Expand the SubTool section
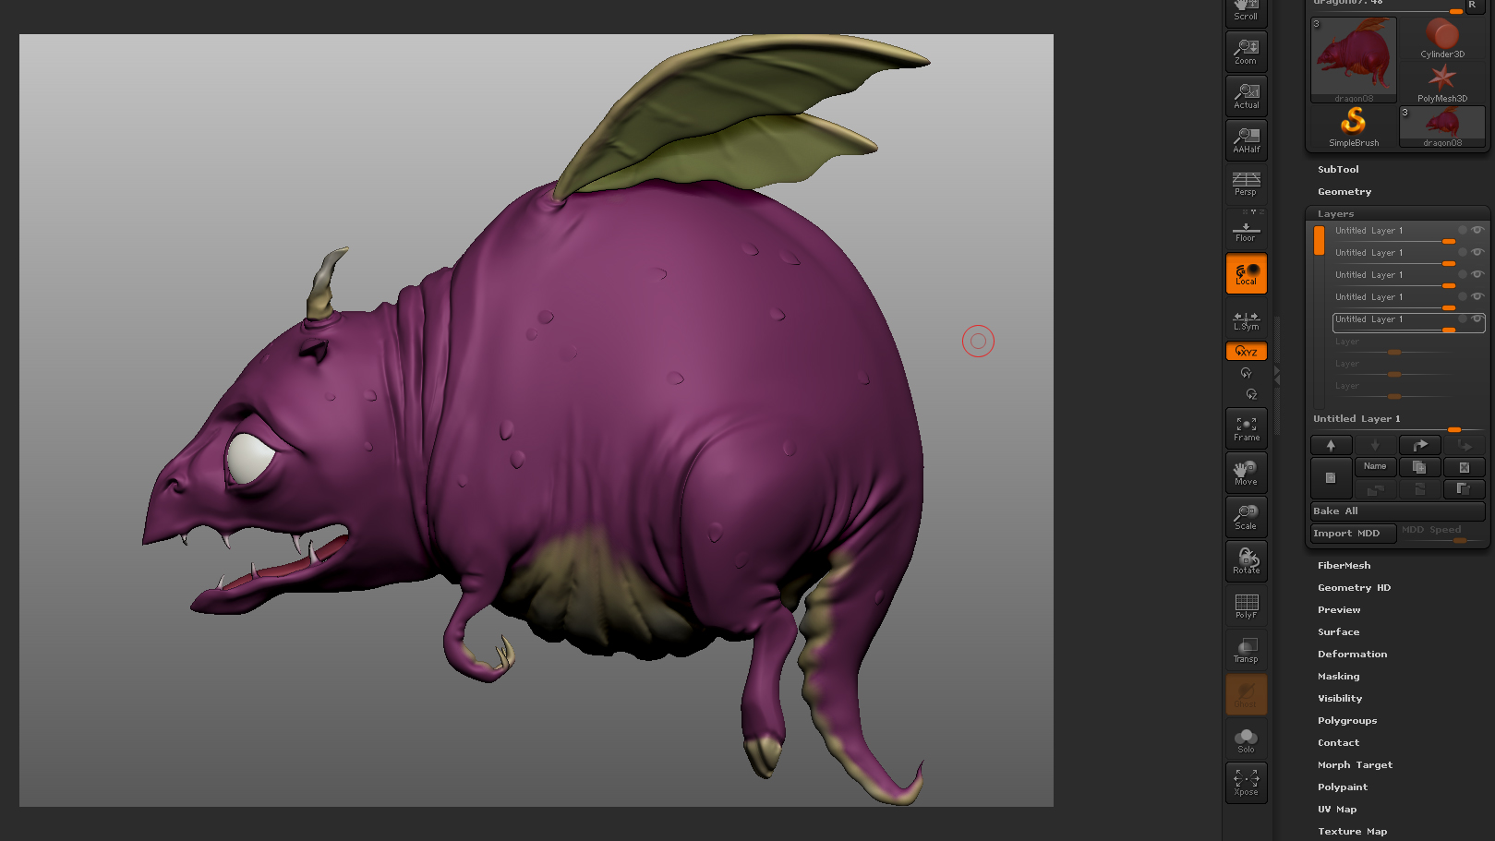Image resolution: width=1495 pixels, height=841 pixels. pos(1338,170)
